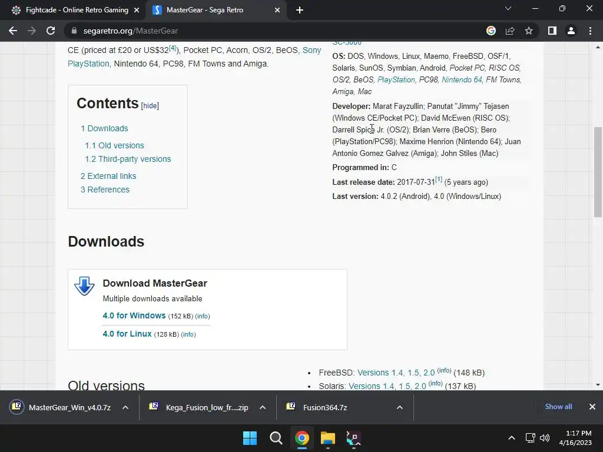Bookmark this page with the star
The height and width of the screenshot is (452, 603).
click(529, 31)
